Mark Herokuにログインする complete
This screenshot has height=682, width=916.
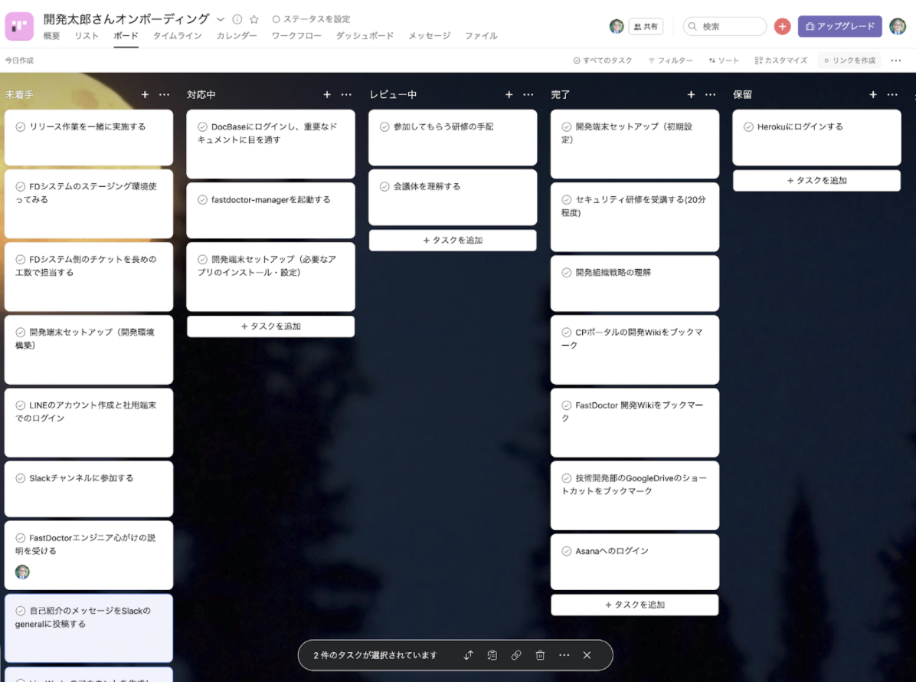click(748, 126)
